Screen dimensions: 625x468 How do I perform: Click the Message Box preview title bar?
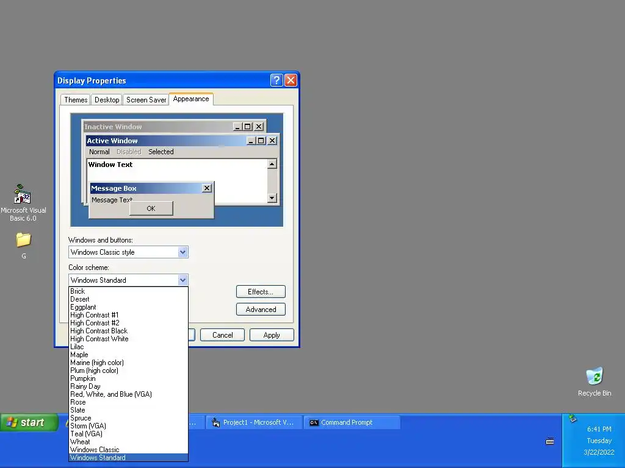(151, 188)
